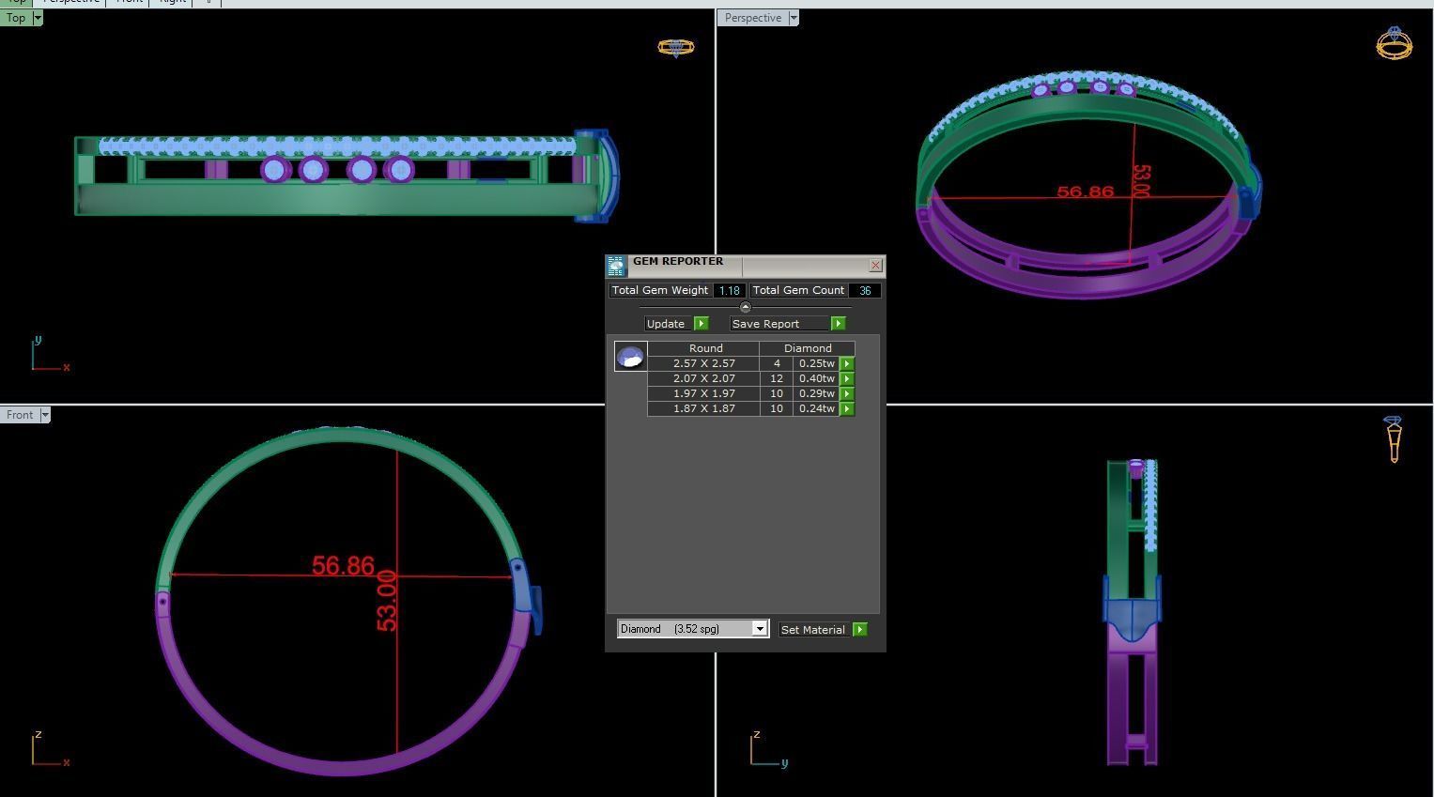Click the Round column header

pyautogui.click(x=705, y=348)
